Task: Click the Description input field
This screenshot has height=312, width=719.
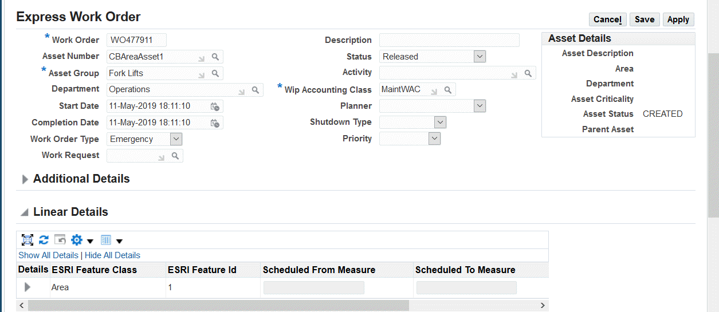Action: pos(449,40)
